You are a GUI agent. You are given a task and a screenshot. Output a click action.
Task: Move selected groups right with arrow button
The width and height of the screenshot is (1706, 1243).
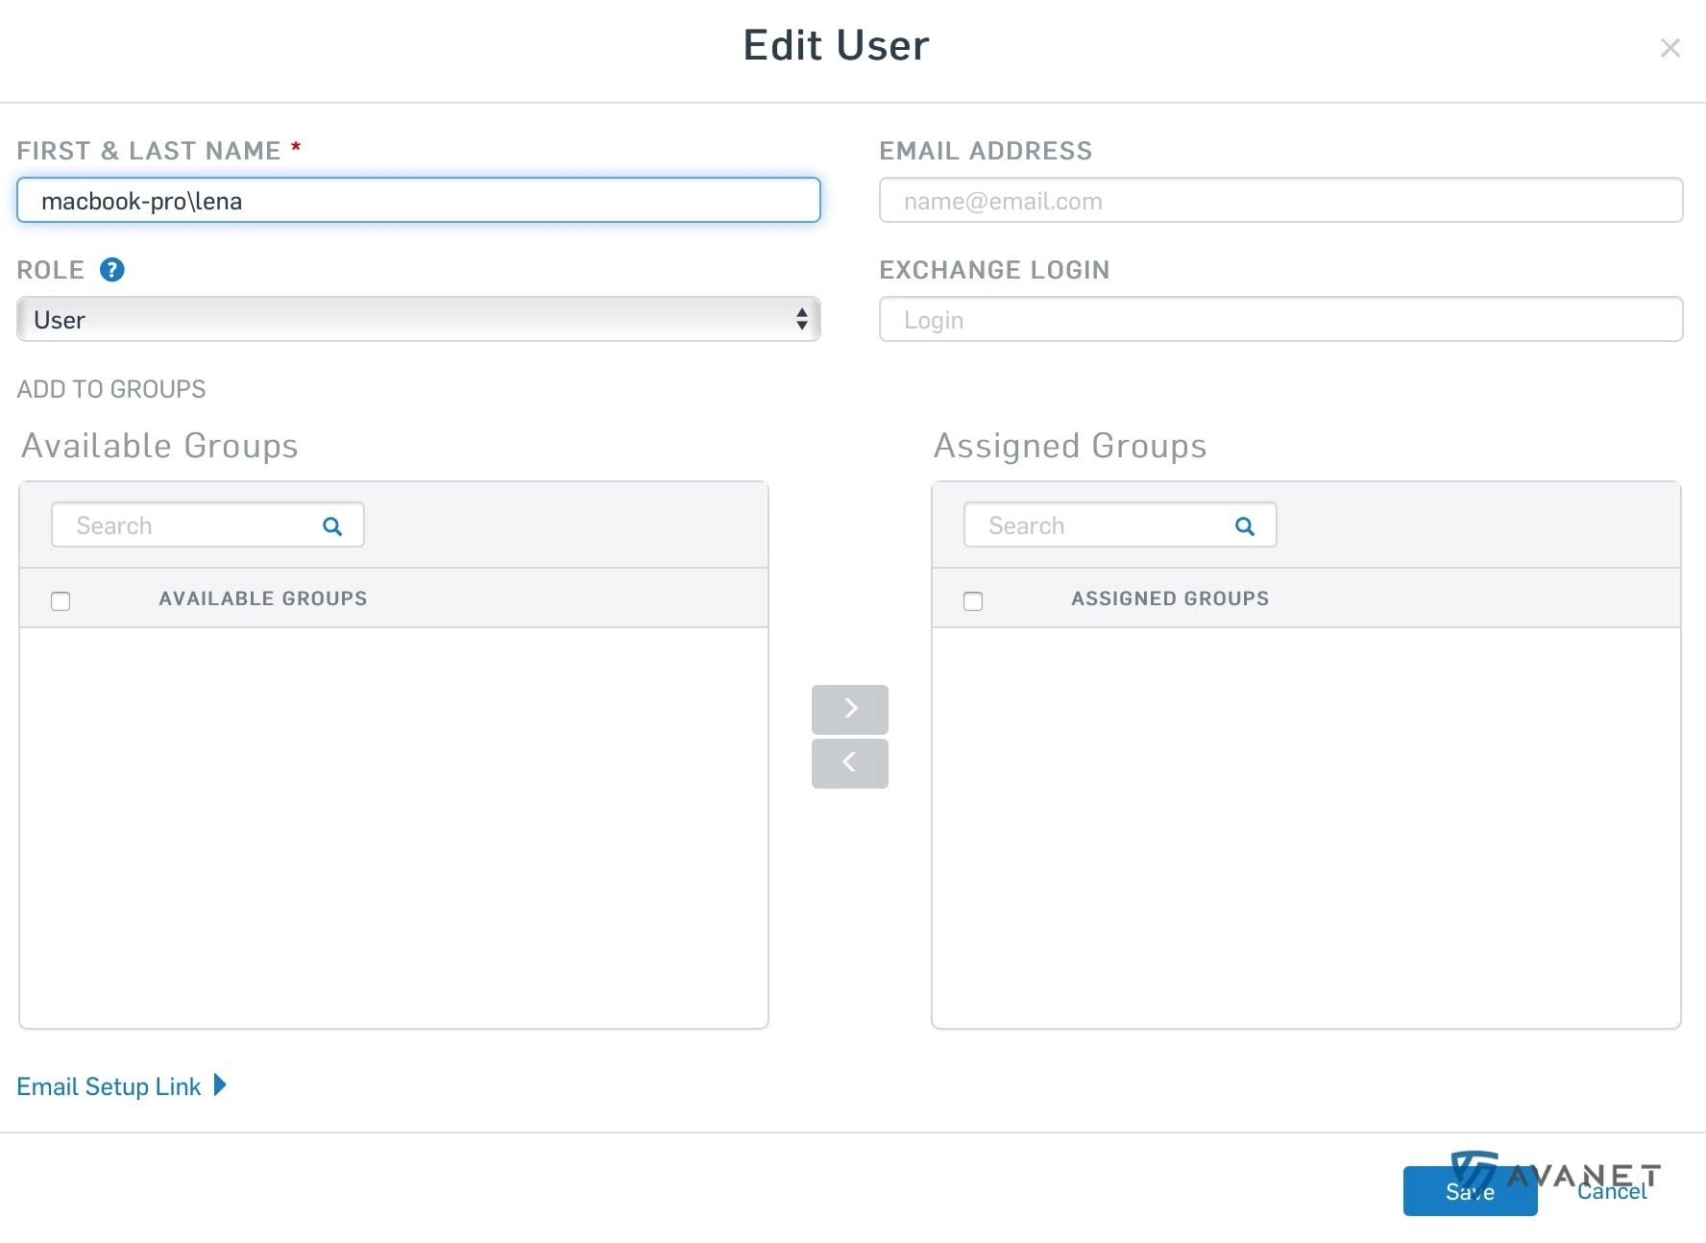tap(850, 709)
